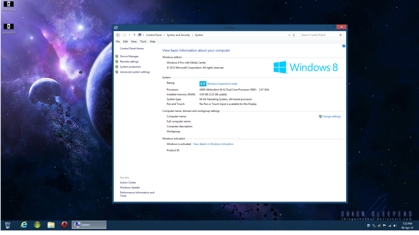The height and width of the screenshot is (235, 419).
Task: Click the shield icon beside Advanced system settings
Action: click(117, 72)
